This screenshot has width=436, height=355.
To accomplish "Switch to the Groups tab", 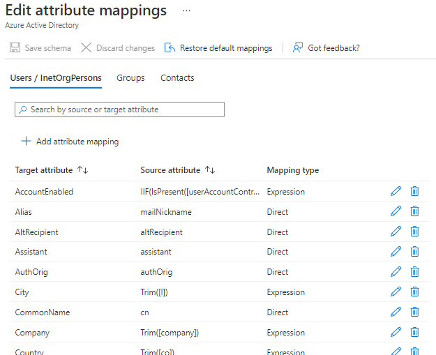I will [130, 78].
